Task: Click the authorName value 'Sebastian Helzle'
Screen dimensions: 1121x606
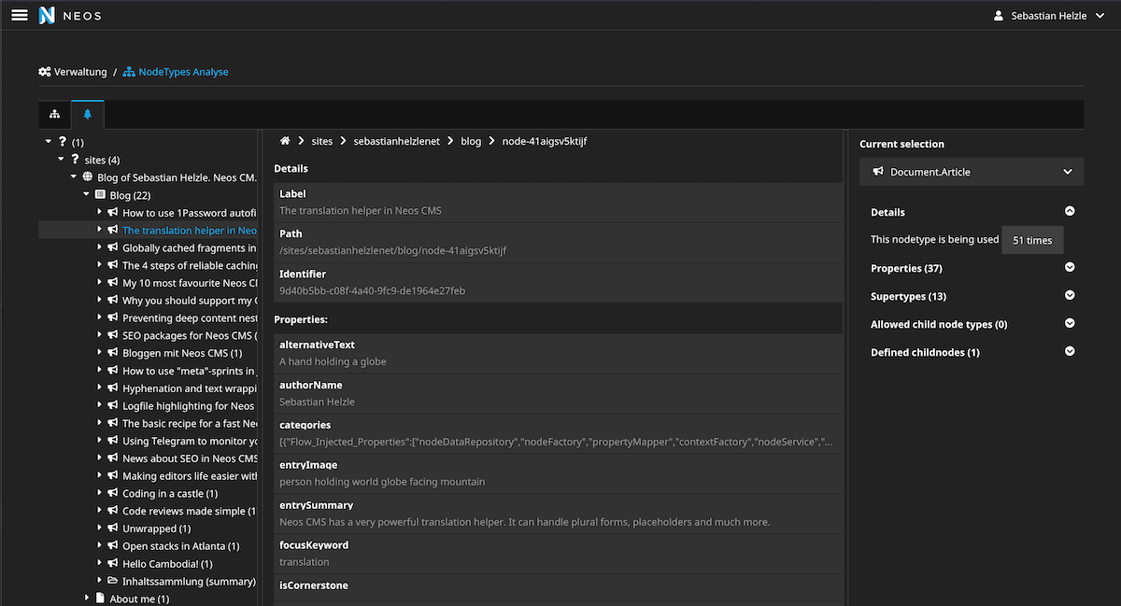Action: click(x=317, y=402)
